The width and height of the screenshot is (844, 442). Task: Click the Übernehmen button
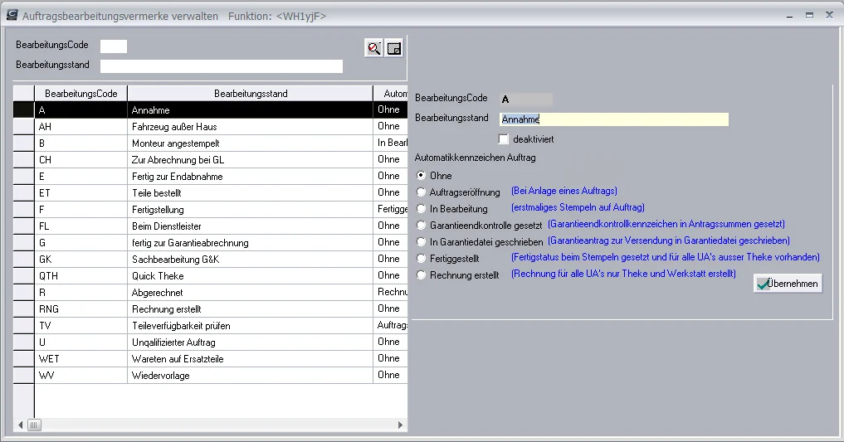tap(788, 284)
